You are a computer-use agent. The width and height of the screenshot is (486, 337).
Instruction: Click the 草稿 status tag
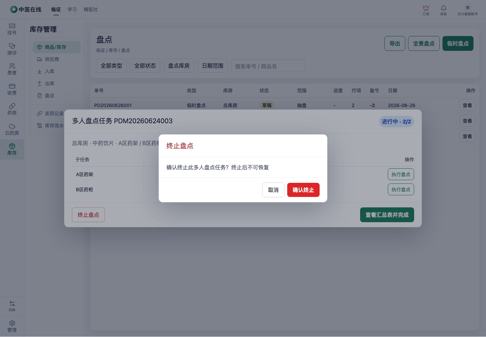point(267,105)
